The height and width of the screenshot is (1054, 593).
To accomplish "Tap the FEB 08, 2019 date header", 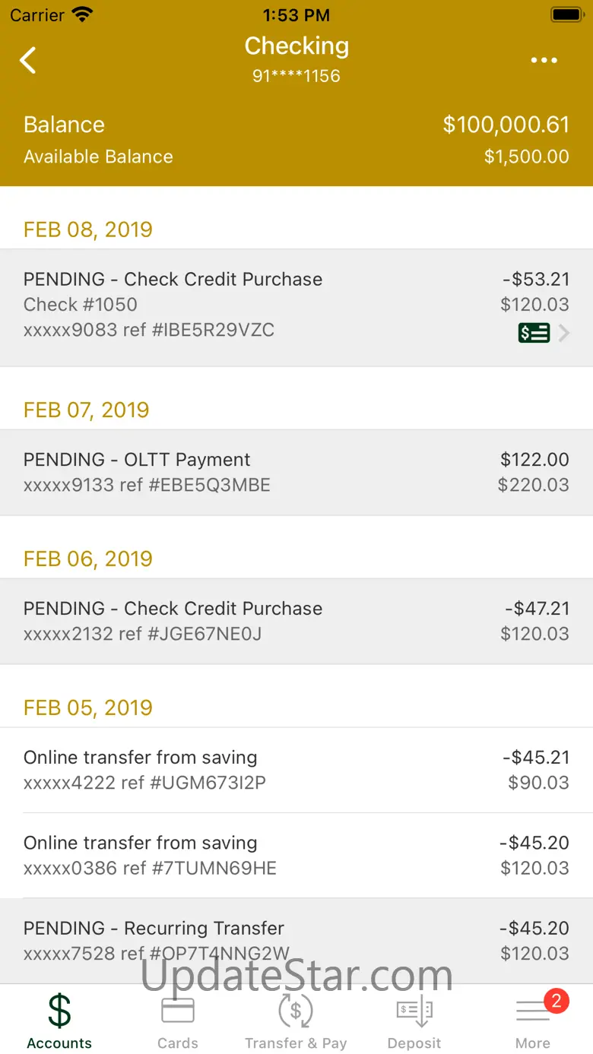I will (88, 229).
